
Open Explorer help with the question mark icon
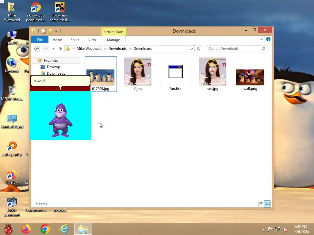[268, 39]
